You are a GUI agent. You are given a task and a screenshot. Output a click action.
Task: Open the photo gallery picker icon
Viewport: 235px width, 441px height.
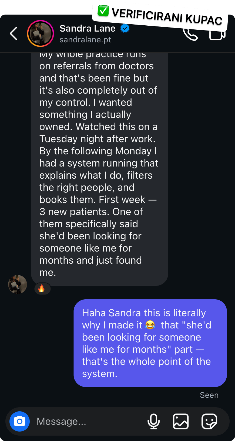(x=181, y=421)
